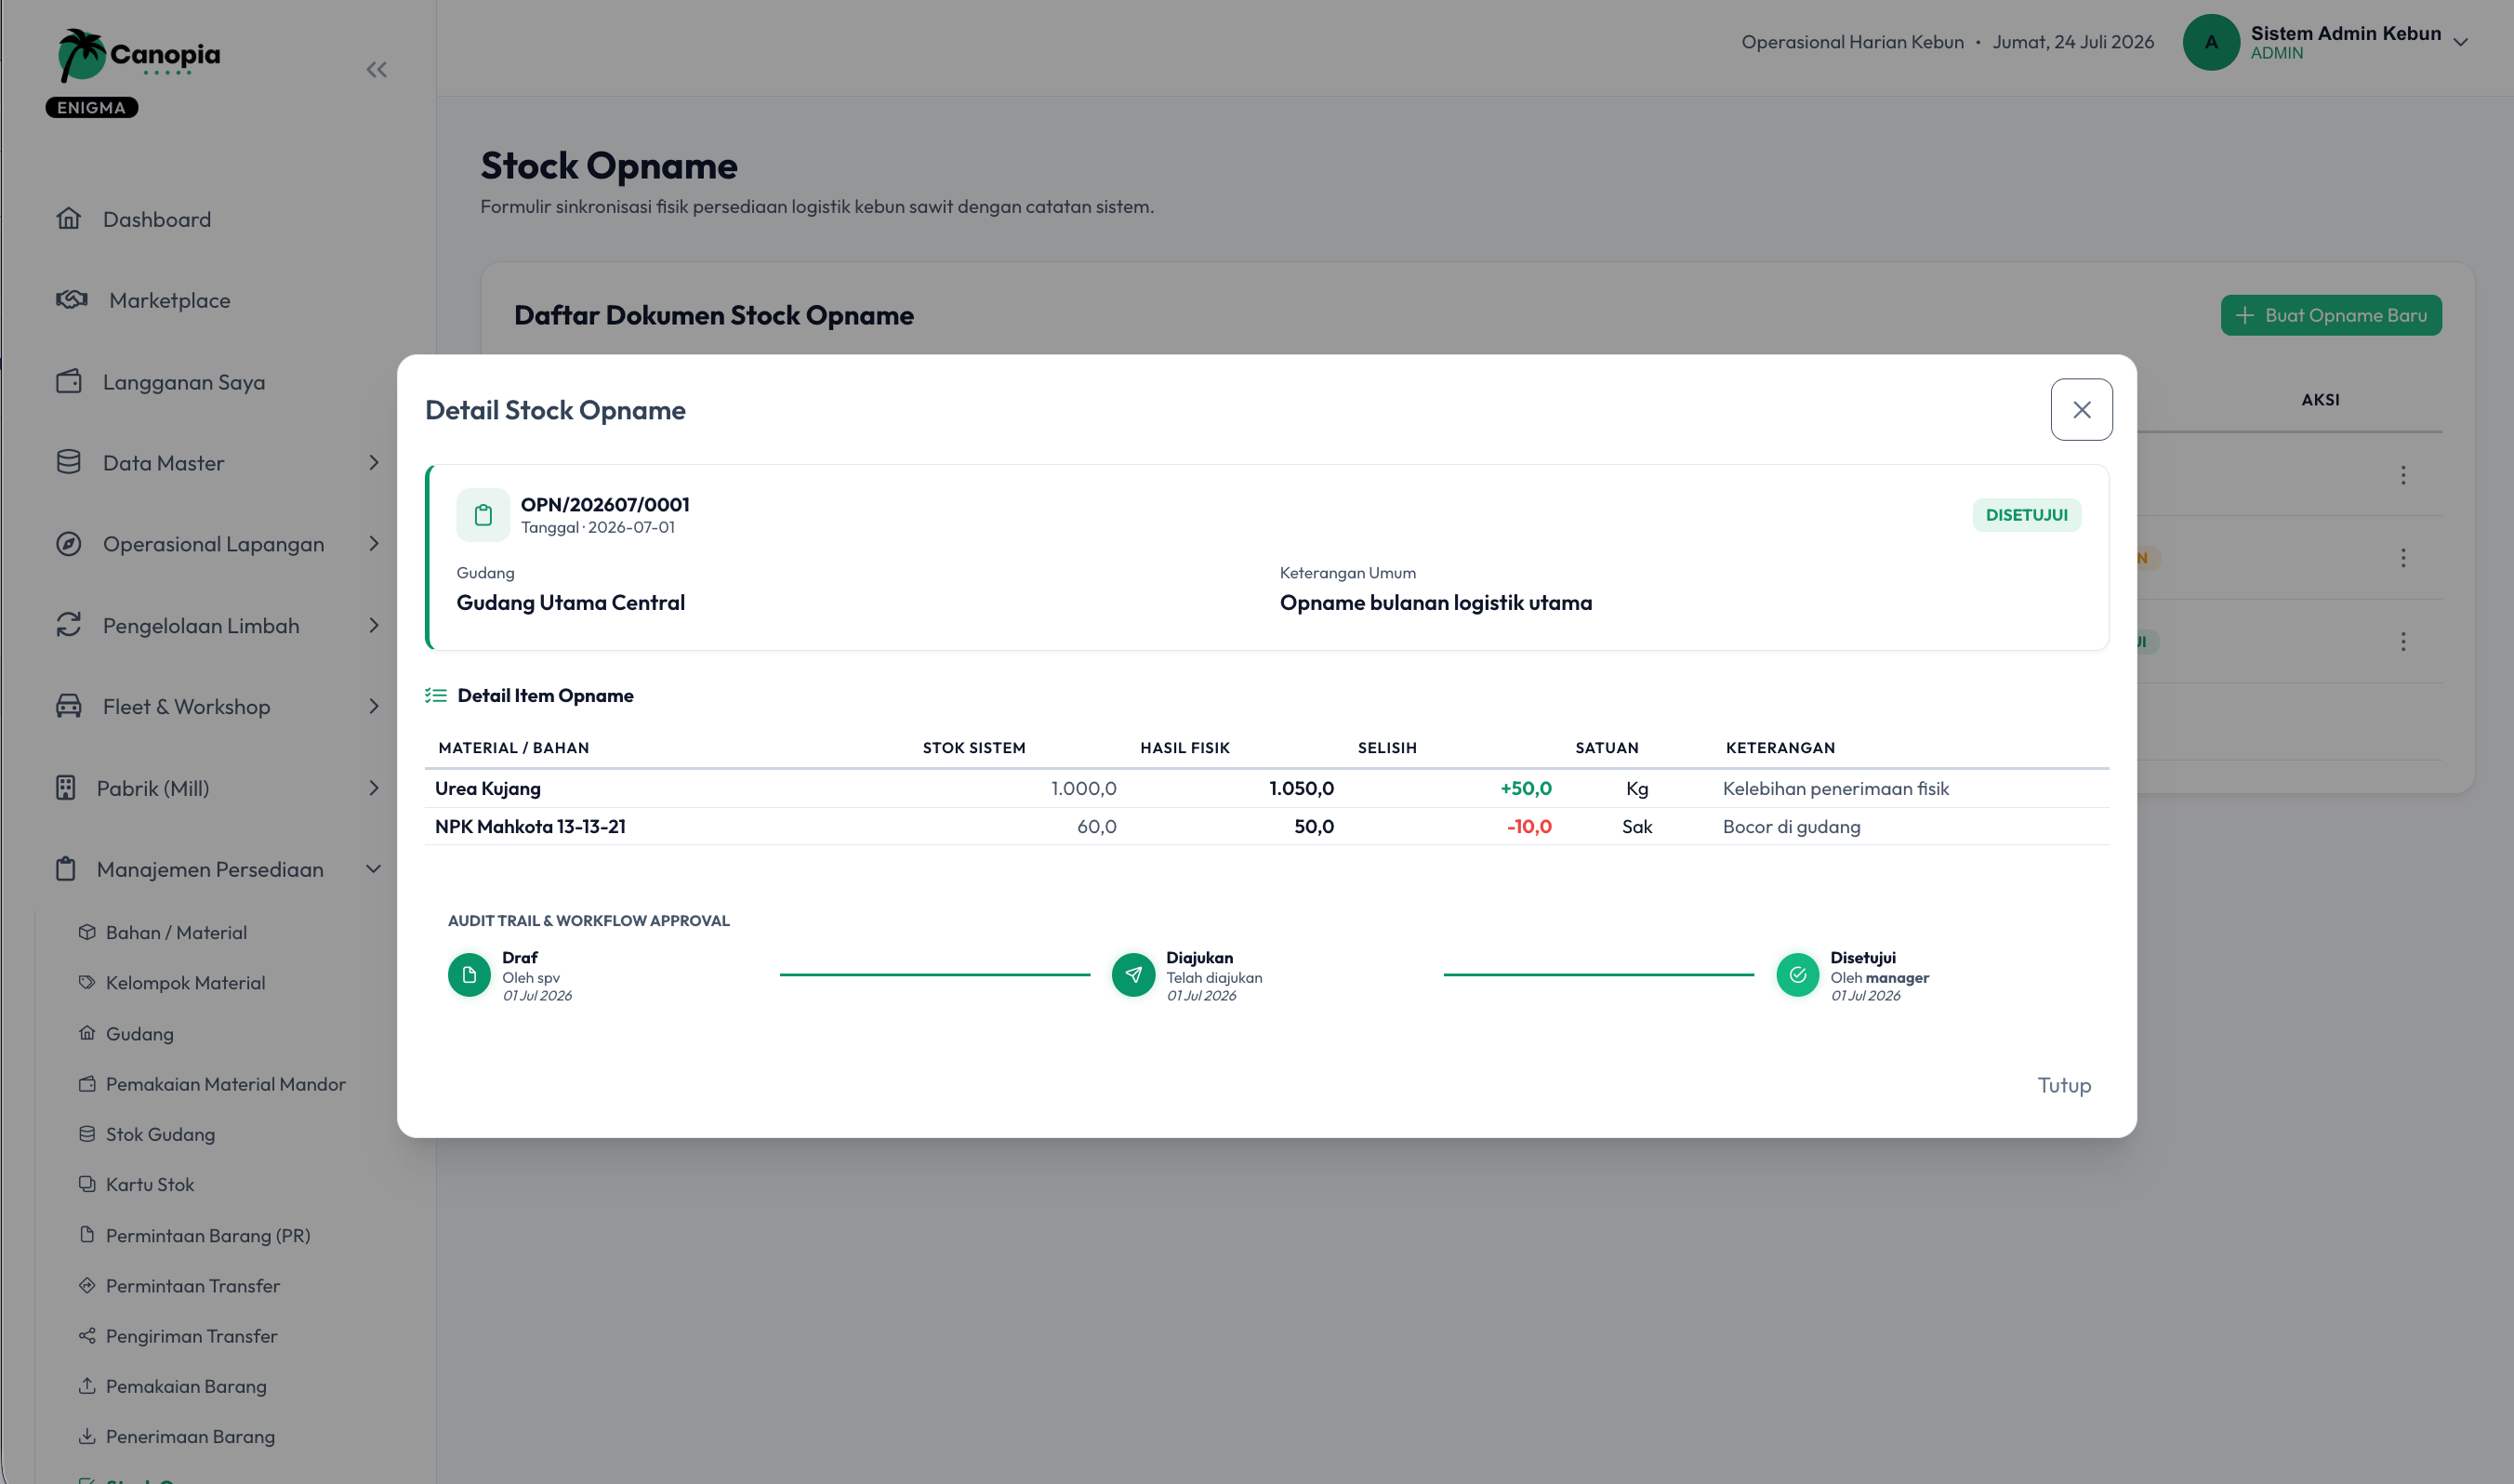Click the OPN/202607/0001 clipboard document icon
2514x1484 pixels.
[483, 515]
